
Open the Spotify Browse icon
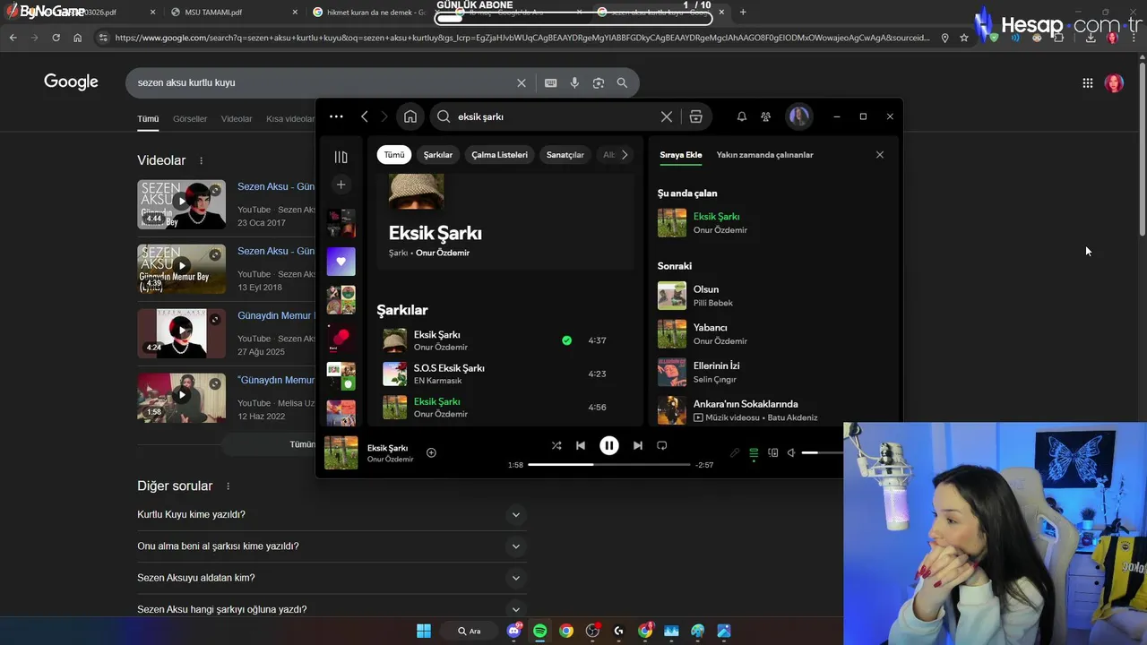click(x=695, y=116)
